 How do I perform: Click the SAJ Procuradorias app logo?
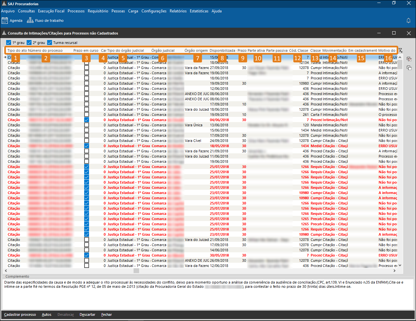click(x=4, y=4)
